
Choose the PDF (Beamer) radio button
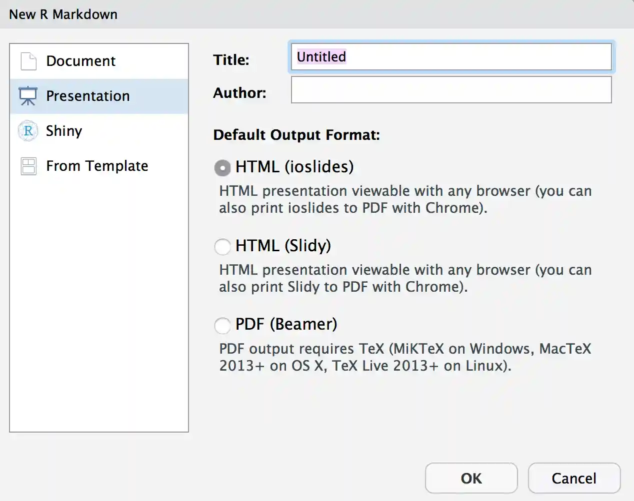point(222,325)
